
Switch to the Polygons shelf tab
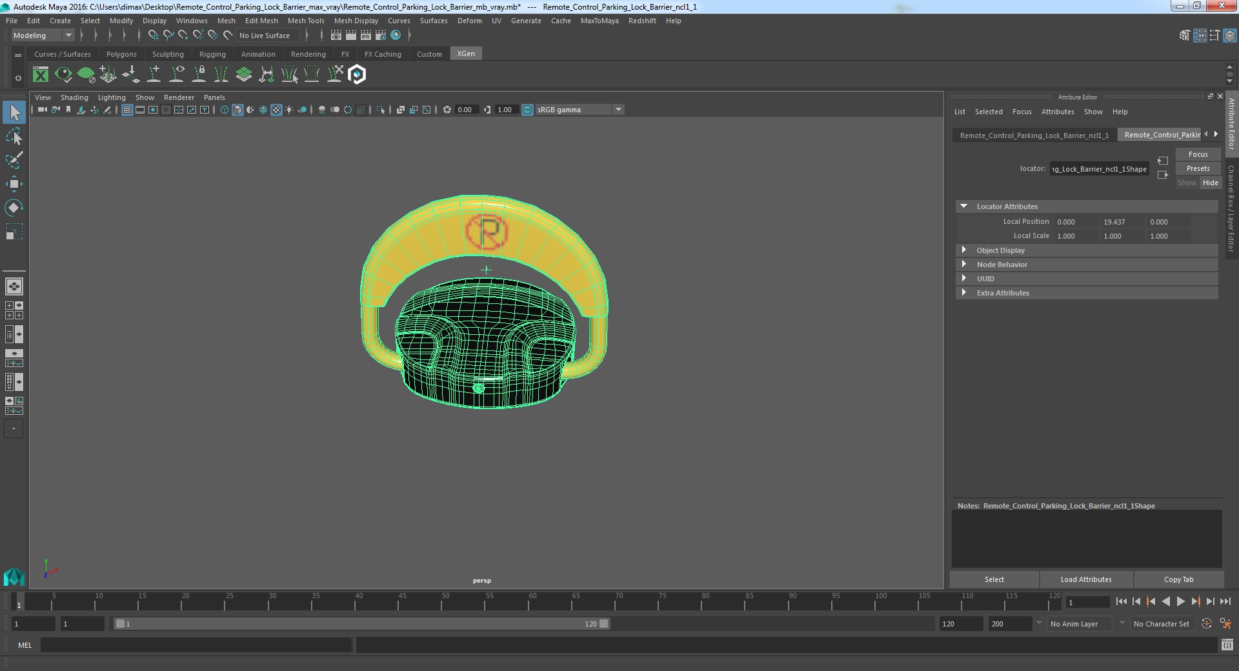(121, 54)
